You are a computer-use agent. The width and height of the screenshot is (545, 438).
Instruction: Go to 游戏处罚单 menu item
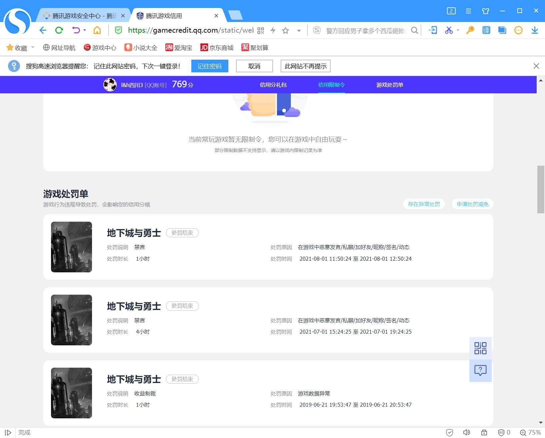click(390, 85)
